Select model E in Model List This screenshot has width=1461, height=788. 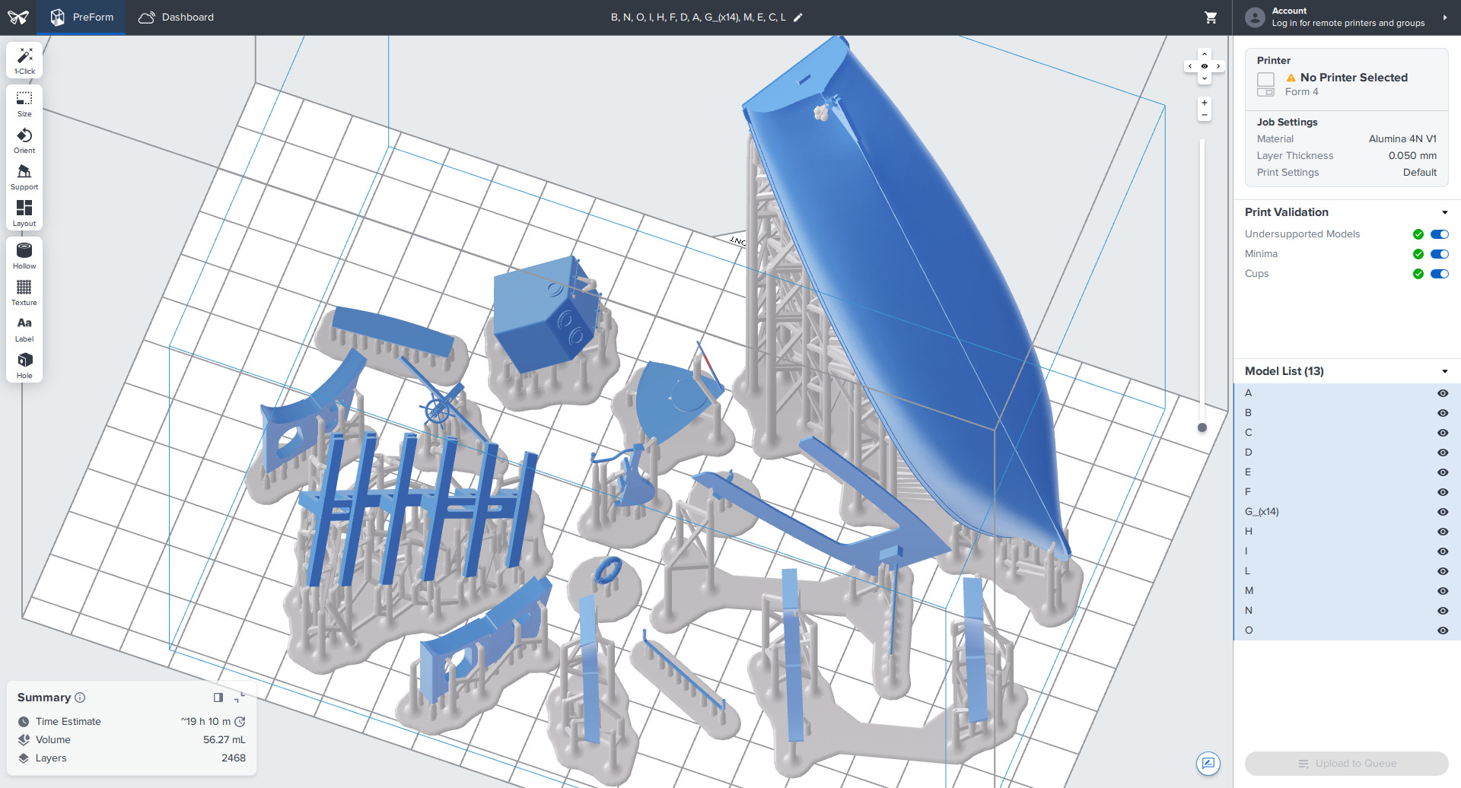(1347, 472)
